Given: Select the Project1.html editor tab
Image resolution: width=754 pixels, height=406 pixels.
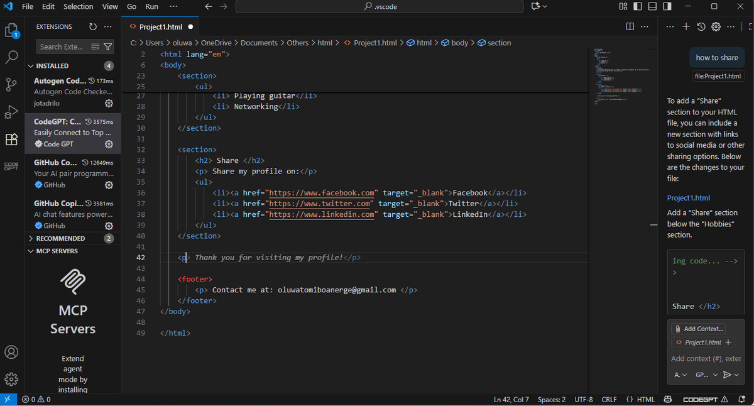Looking at the screenshot, I should tap(161, 27).
